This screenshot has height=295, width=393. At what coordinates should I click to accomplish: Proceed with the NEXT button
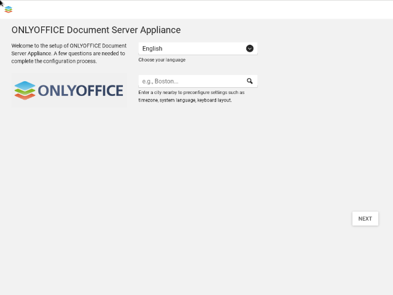point(365,219)
